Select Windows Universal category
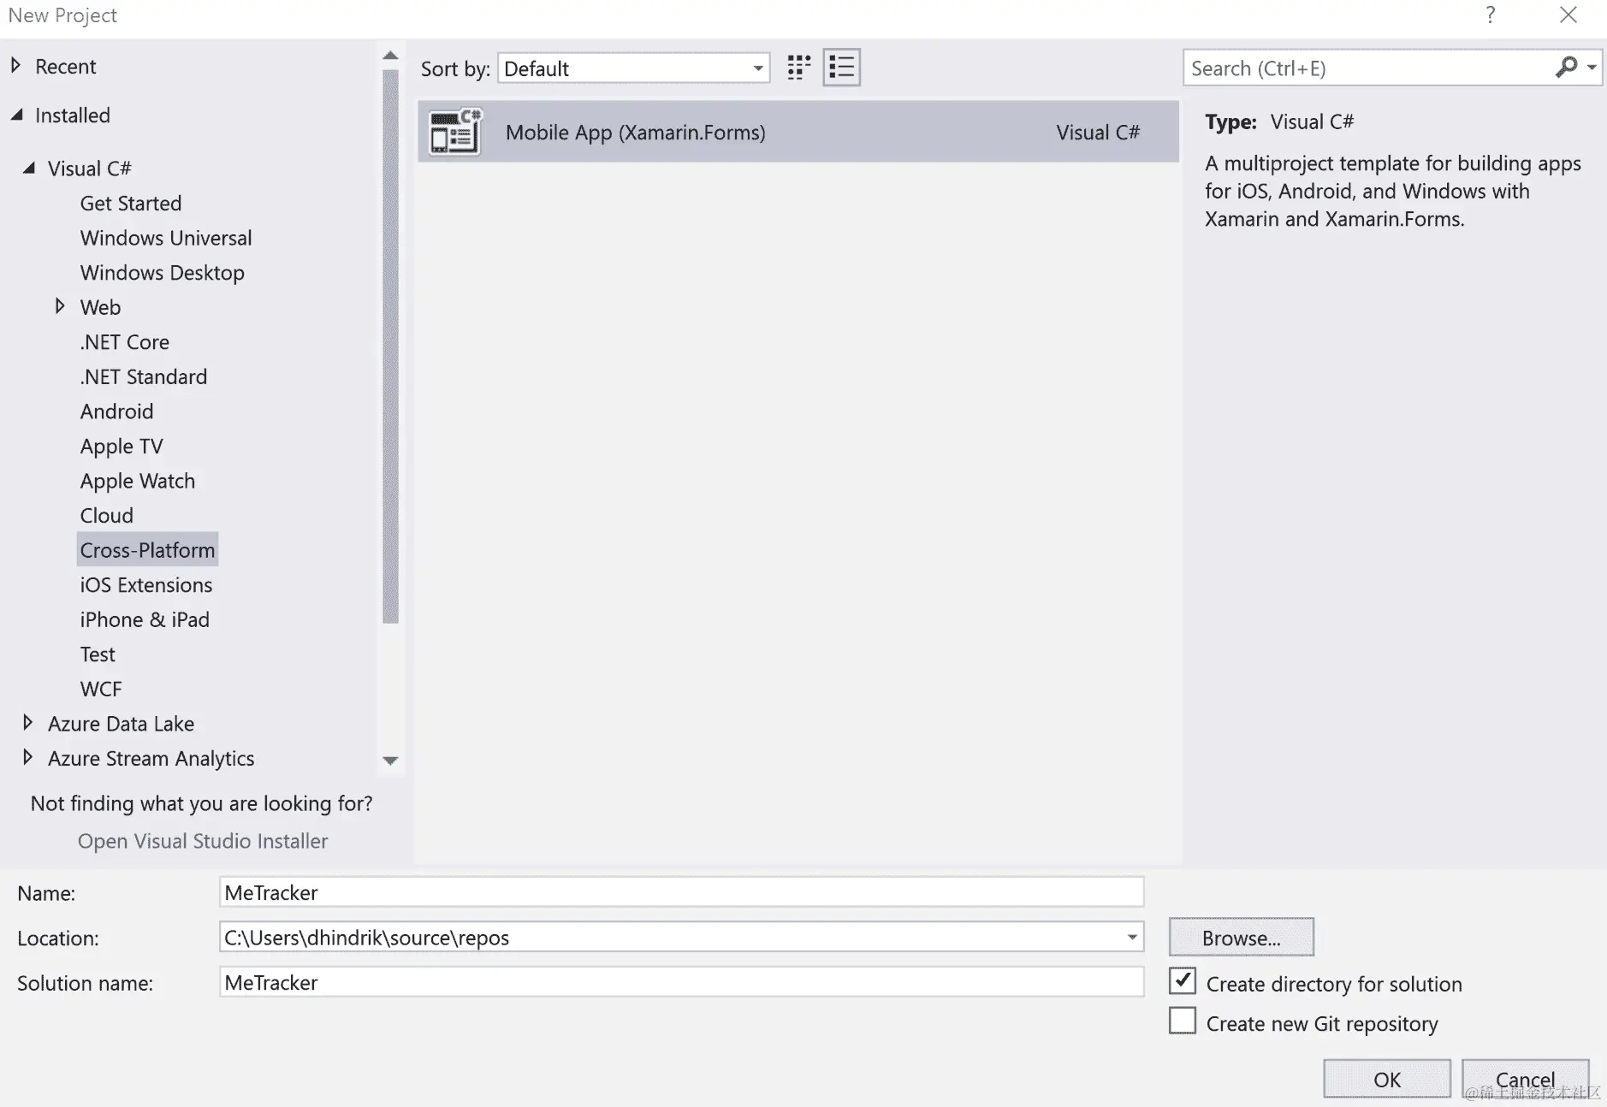 tap(166, 238)
